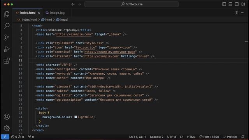Click the ports forwarded indicator in status bar
Viewport: 249px width, 140px height.
[31, 137]
